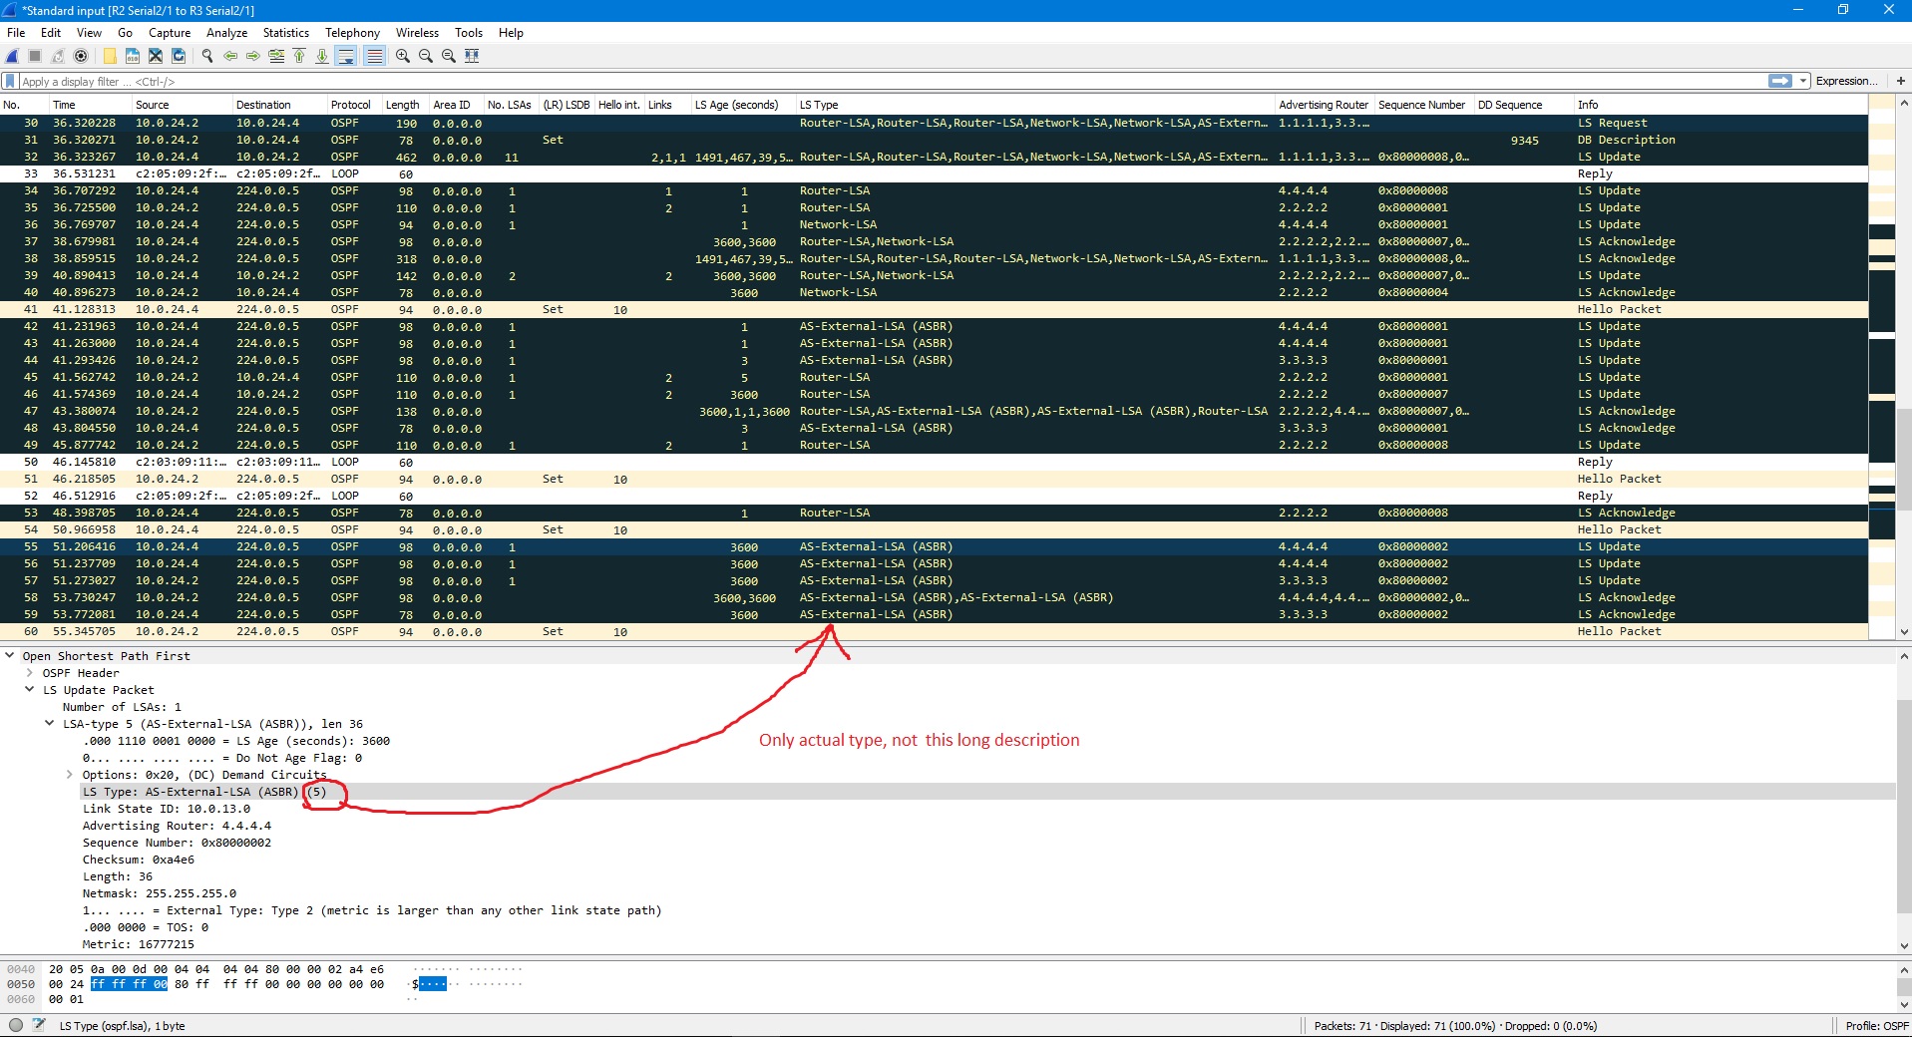Select packet 55 row in list
1912x1037 pixels.
point(934,547)
